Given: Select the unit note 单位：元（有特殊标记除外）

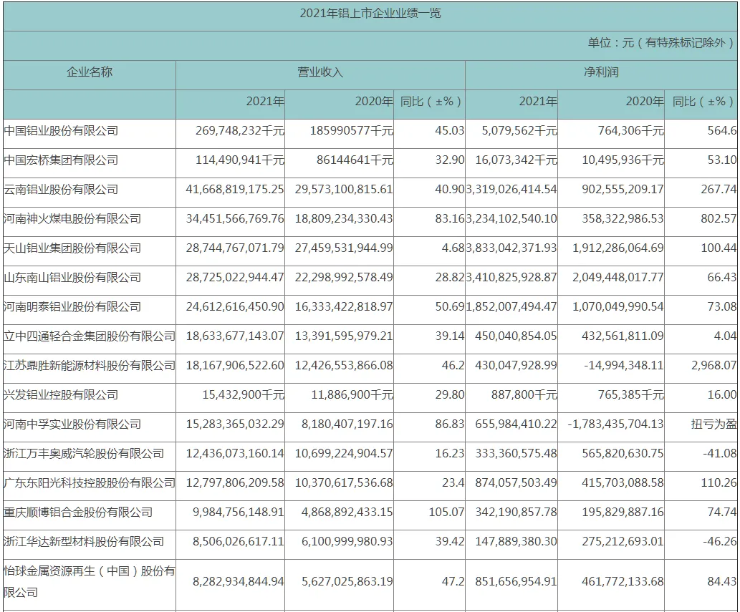Looking at the screenshot, I should 662,43.
